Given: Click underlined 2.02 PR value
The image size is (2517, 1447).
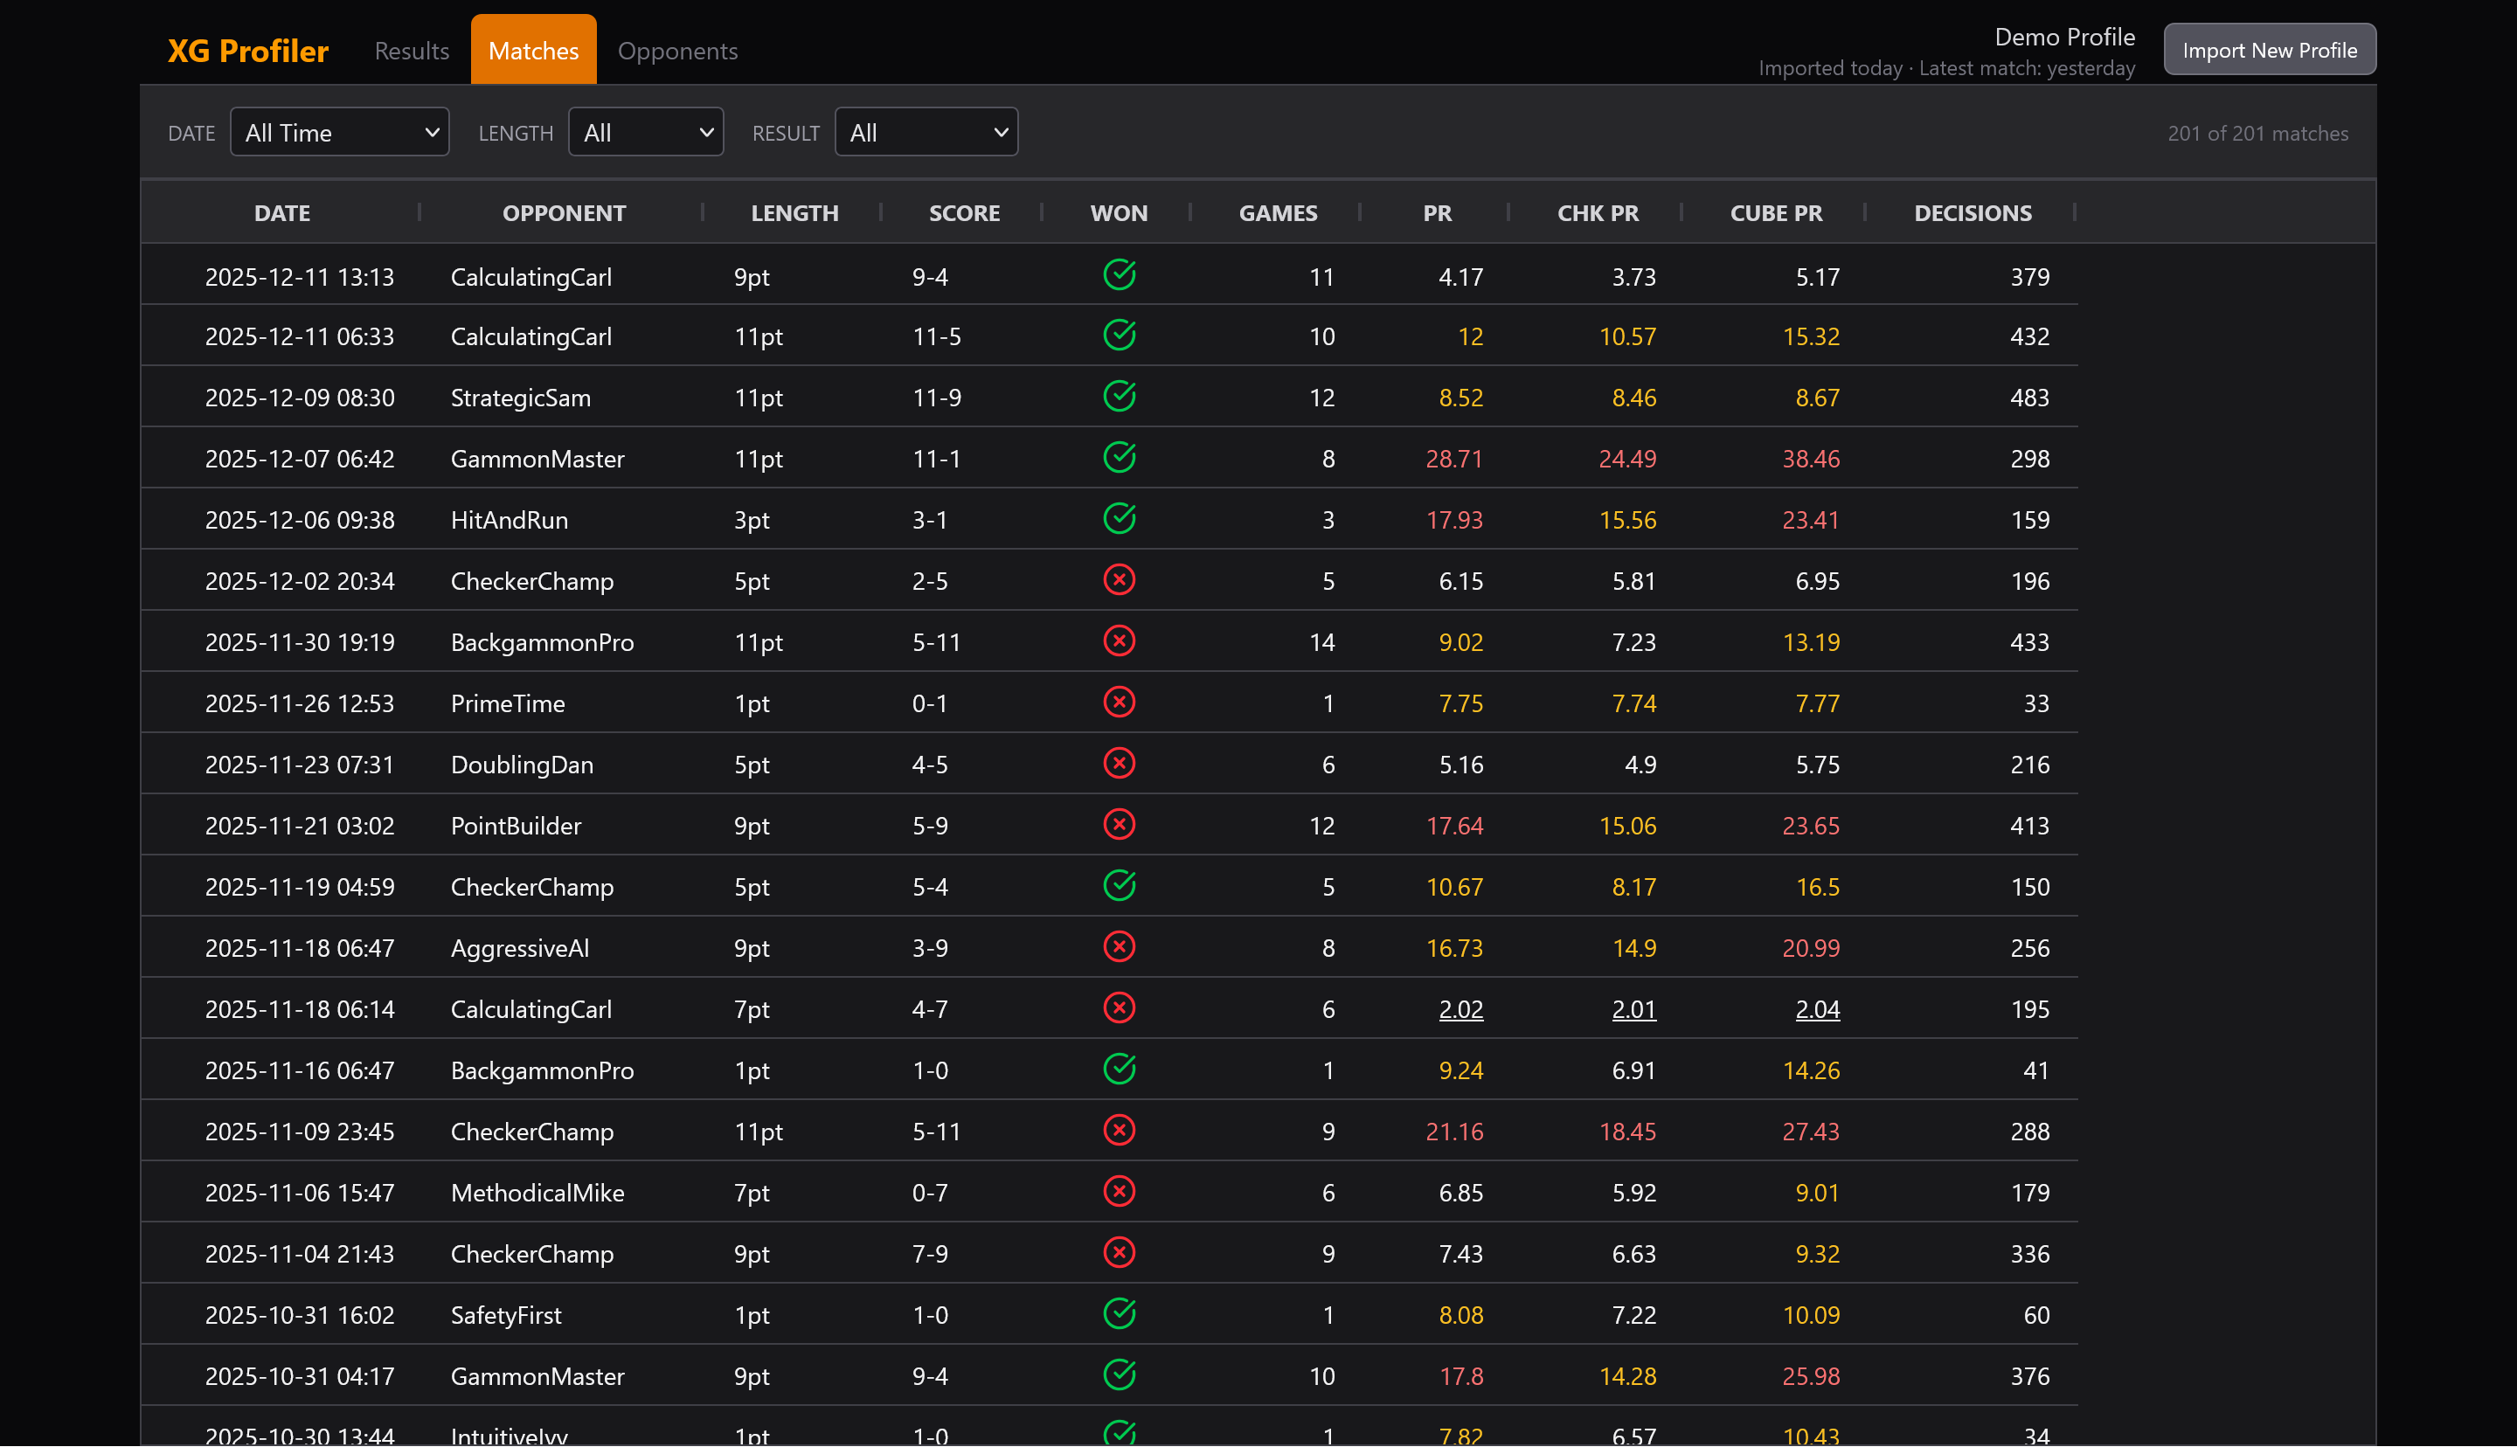Looking at the screenshot, I should click(x=1460, y=1008).
